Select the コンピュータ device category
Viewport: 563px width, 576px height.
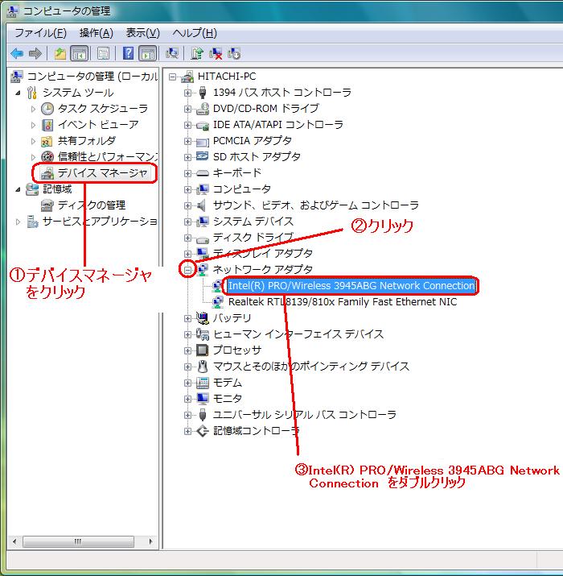(242, 189)
